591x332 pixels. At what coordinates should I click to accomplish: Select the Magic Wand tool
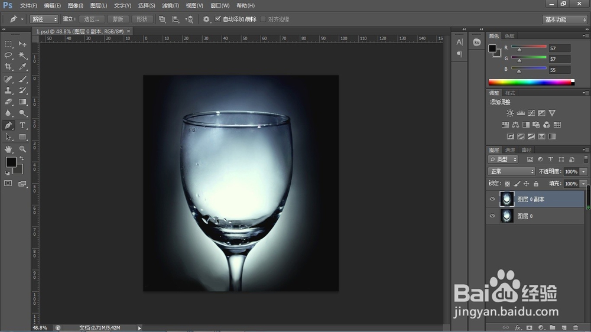pyautogui.click(x=22, y=56)
